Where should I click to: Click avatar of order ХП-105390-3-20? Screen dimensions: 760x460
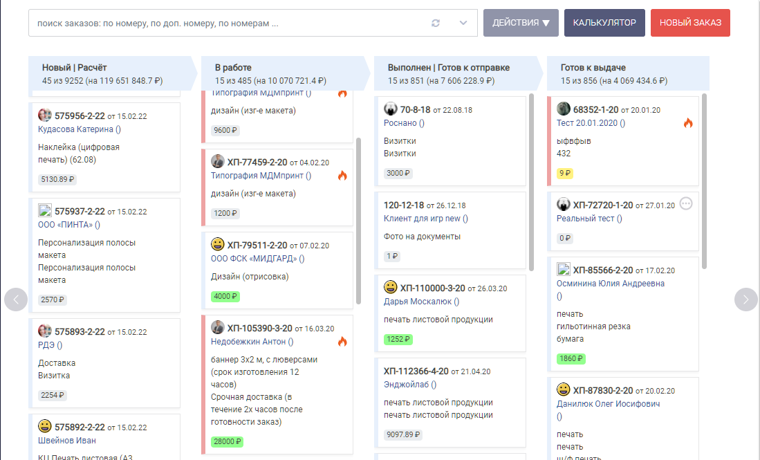[218, 327]
